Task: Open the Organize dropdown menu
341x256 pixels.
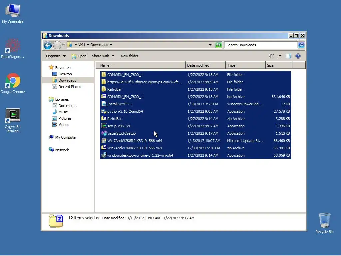Action: click(x=56, y=56)
